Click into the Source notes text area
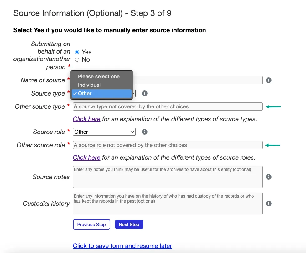Image resolution: width=306 pixels, height=253 pixels. click(x=168, y=177)
